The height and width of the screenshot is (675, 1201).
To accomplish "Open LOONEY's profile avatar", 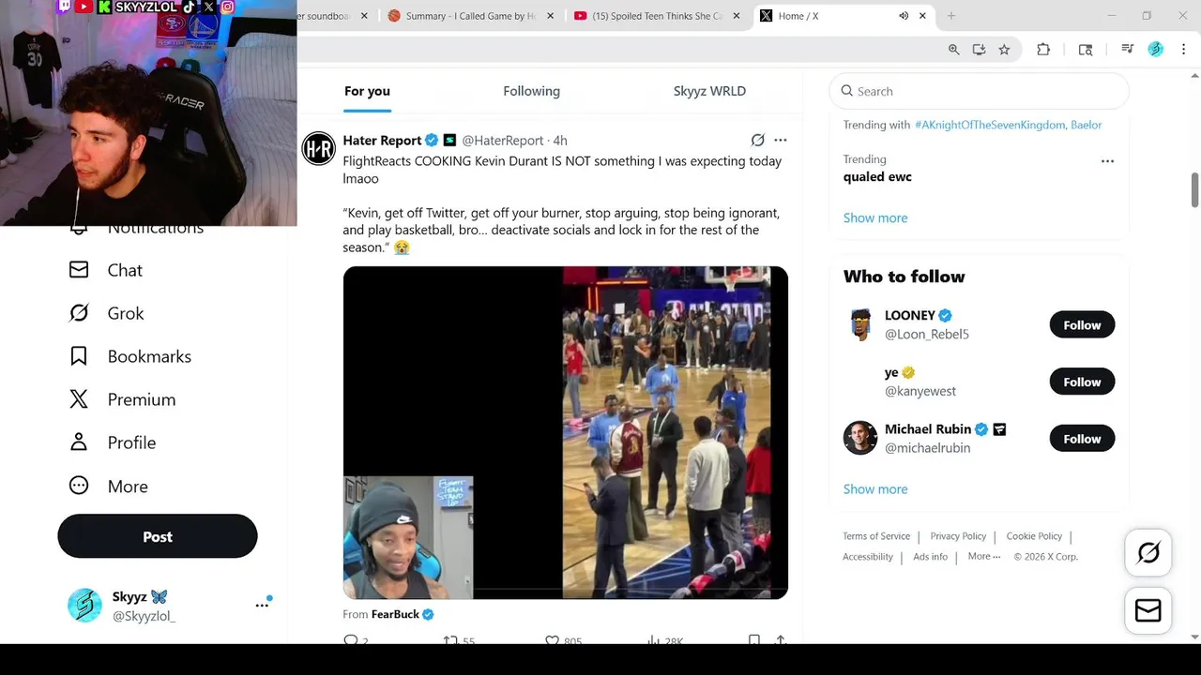I will pyautogui.click(x=860, y=324).
